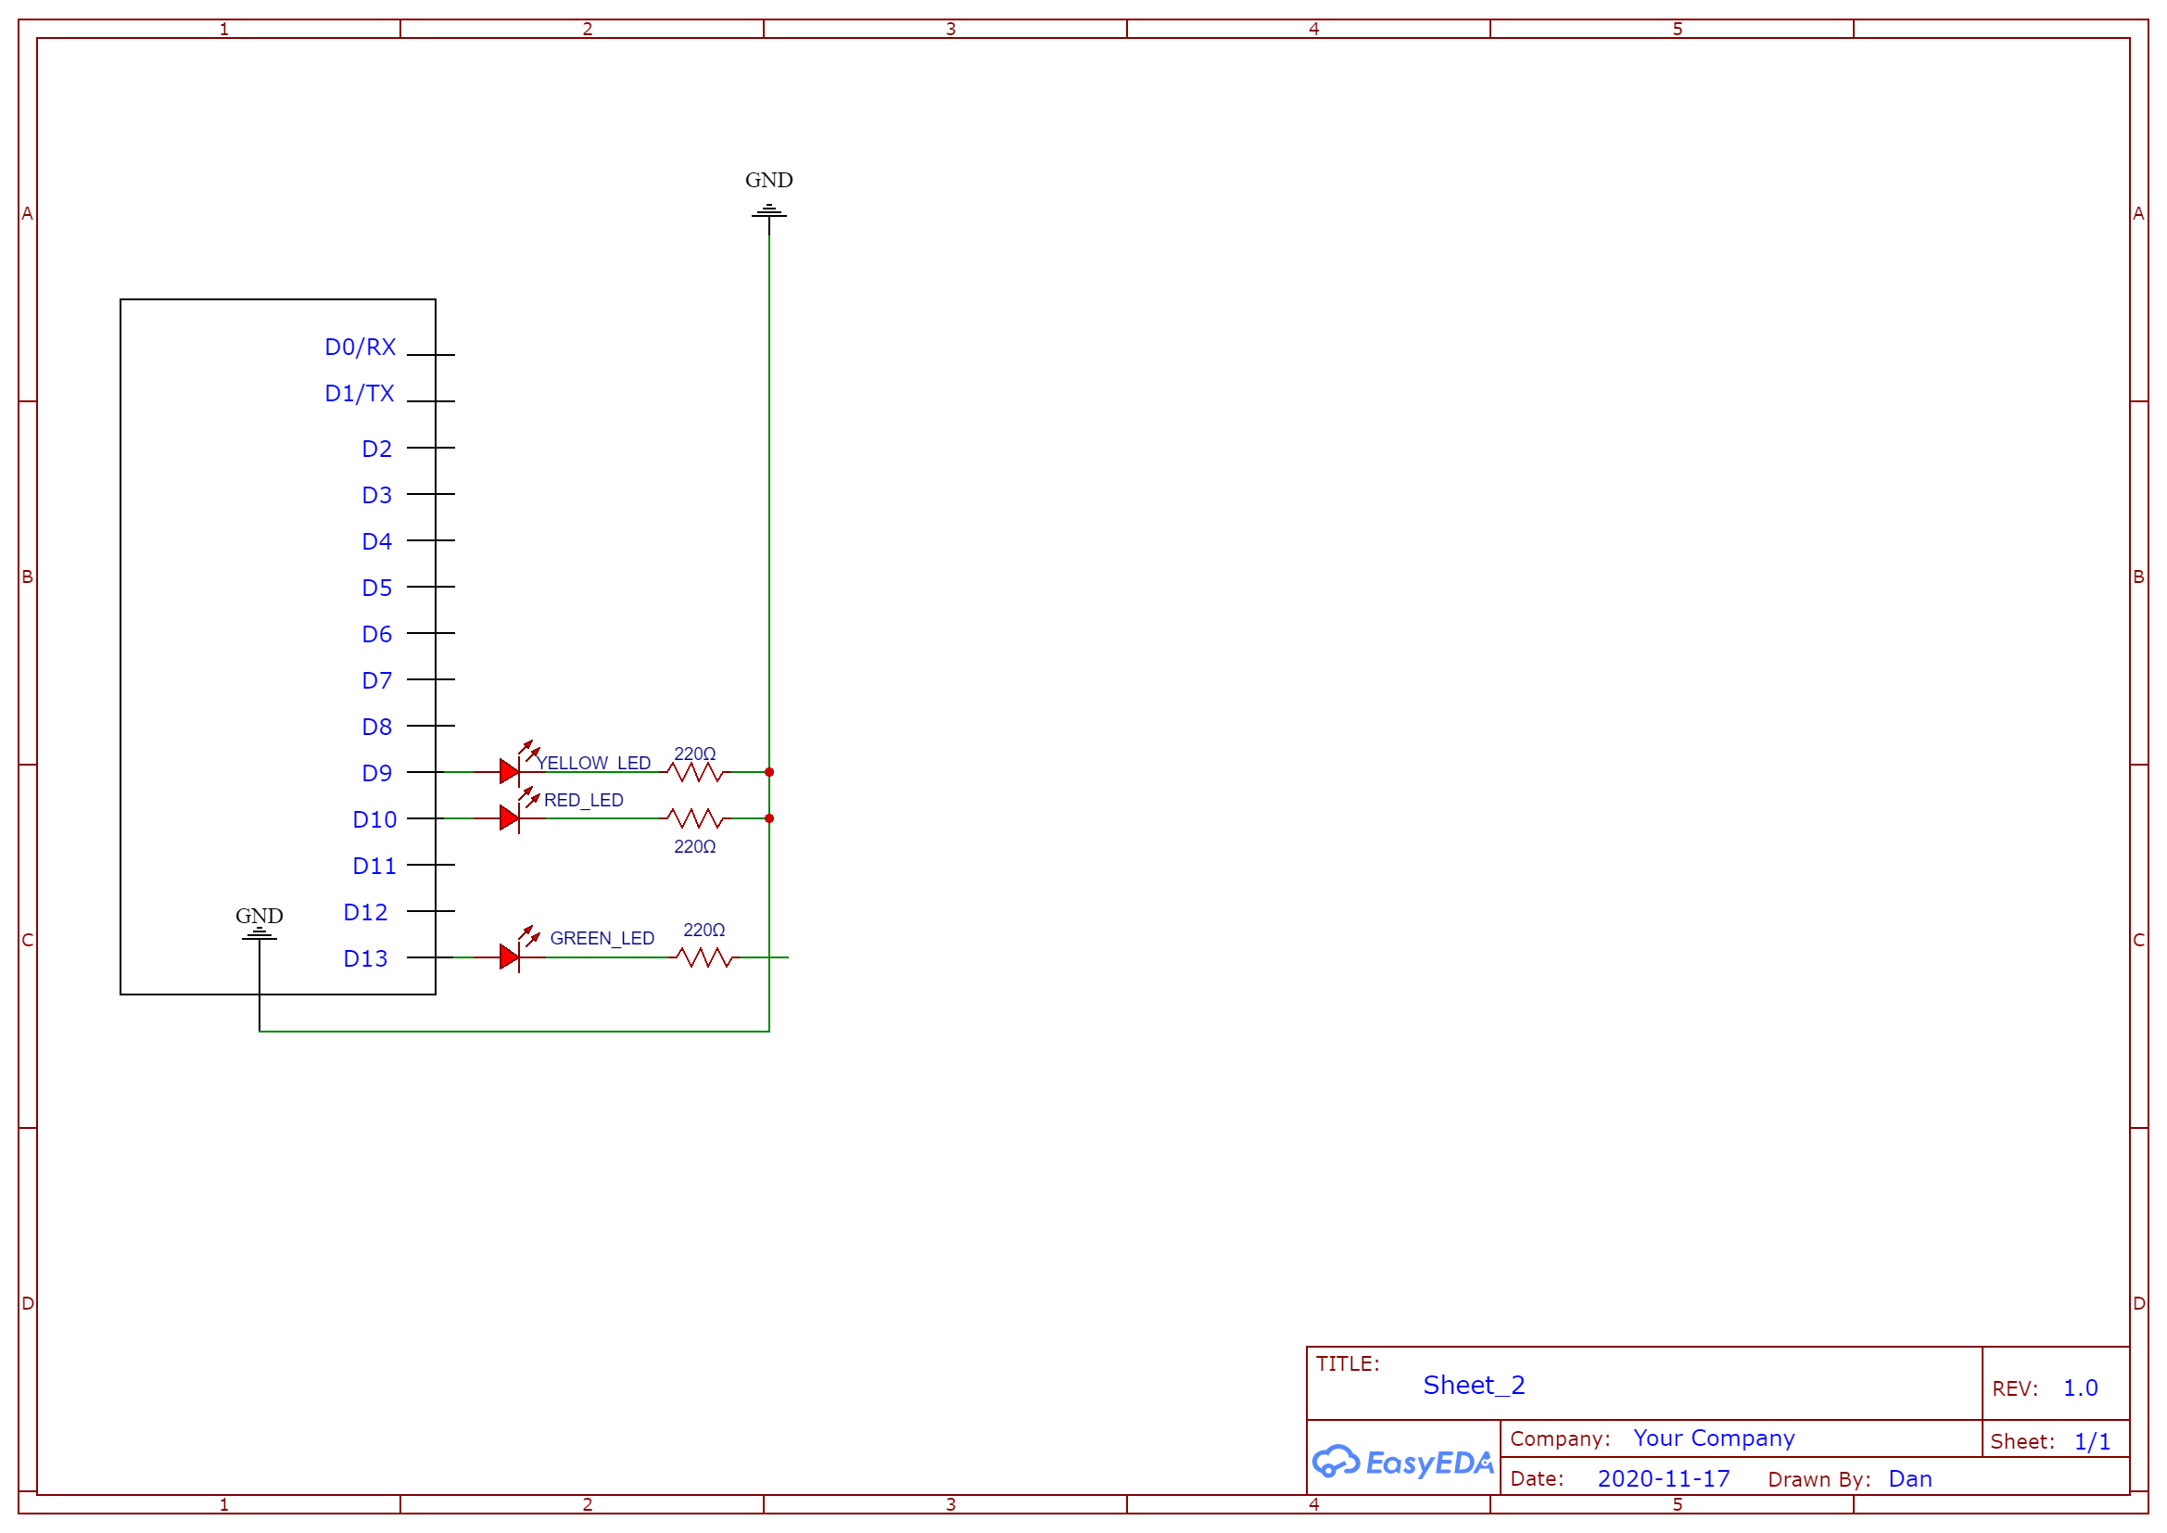This screenshot has height=1533, width=2167.
Task: Click the YELLOW_LED text label
Action: (x=595, y=763)
